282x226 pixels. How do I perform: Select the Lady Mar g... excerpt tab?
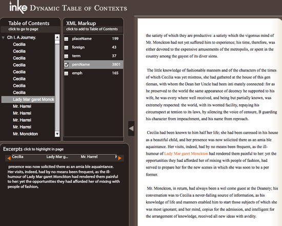coord(57,157)
